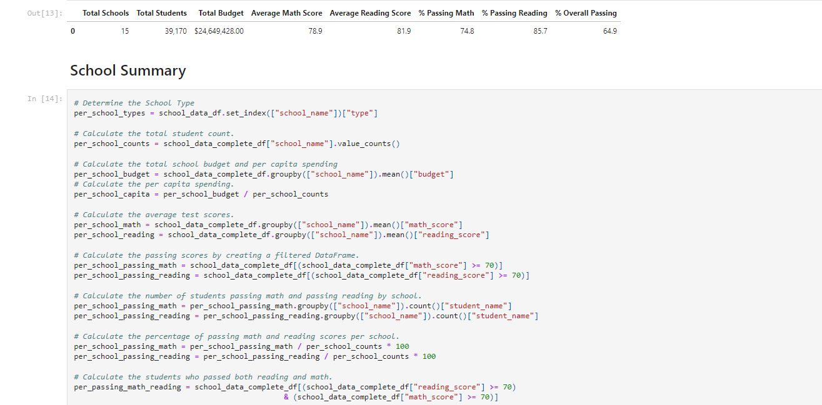
Task: Click the 'percentage of passing math and reading' comment
Action: click(x=237, y=336)
